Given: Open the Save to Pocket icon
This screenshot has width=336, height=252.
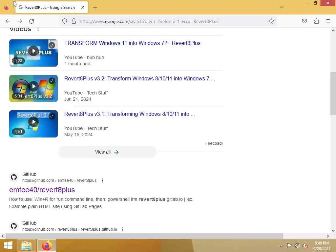Looking at the screenshot, I should point(304,21).
